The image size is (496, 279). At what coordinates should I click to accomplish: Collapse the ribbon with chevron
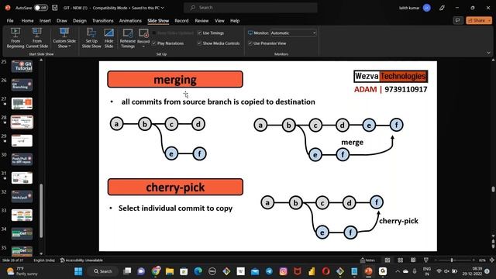click(488, 53)
